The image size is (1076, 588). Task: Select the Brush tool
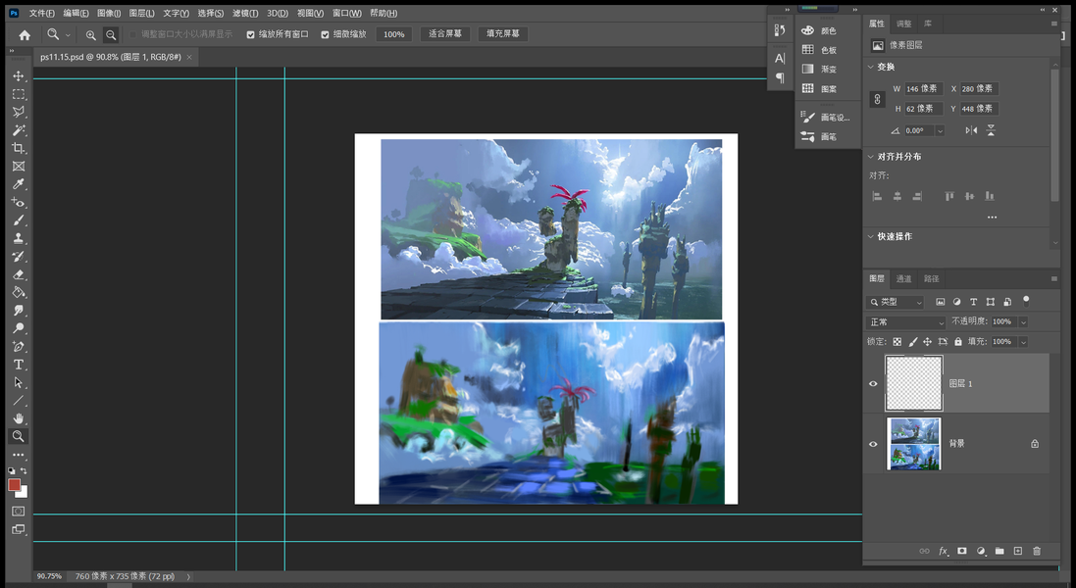point(19,220)
